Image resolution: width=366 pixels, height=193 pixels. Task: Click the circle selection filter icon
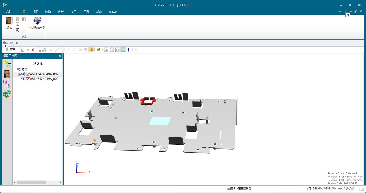point(63,50)
